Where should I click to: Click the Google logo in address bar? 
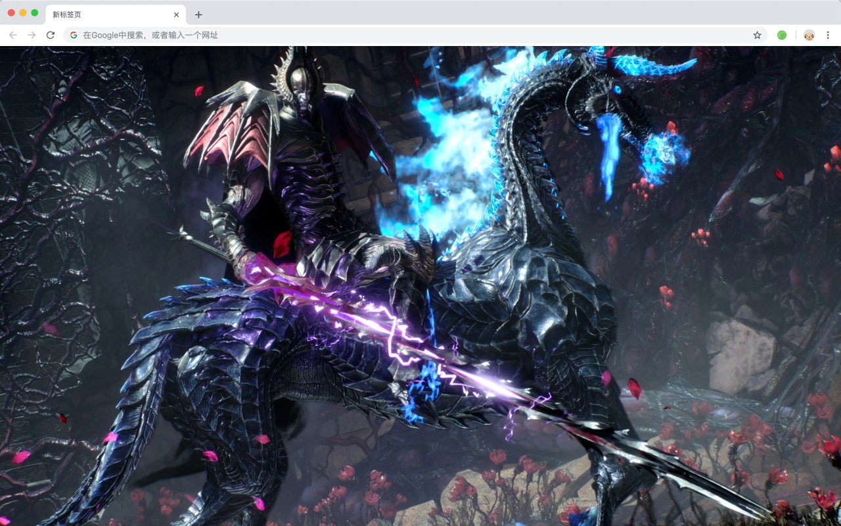74,35
